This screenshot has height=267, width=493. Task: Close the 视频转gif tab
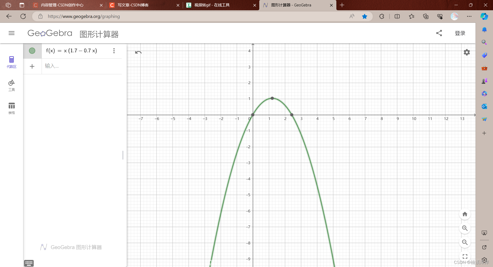pos(254,5)
